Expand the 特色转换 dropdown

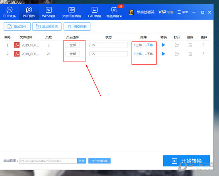click(x=114, y=12)
